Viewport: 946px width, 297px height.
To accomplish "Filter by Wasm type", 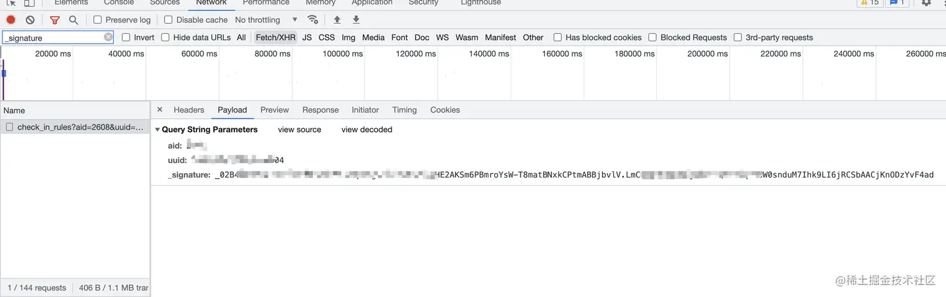I will click(x=467, y=38).
